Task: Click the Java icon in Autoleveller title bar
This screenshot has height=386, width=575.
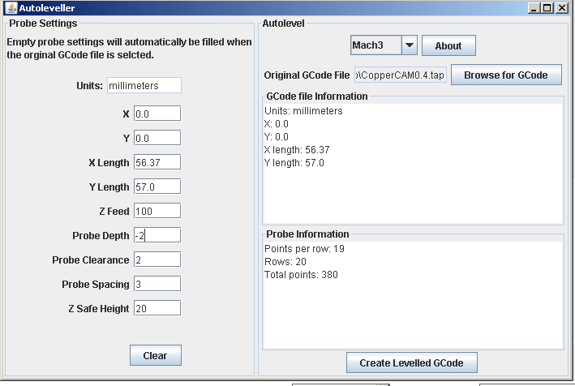Action: click(x=11, y=7)
